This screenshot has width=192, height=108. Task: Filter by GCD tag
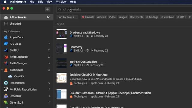[181, 17]
